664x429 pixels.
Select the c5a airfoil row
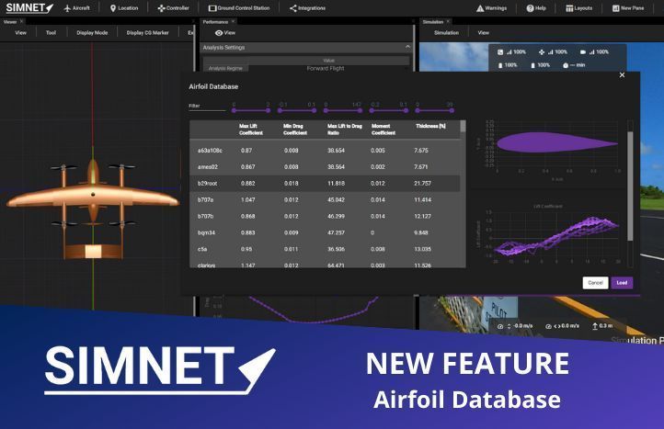pyautogui.click(x=325, y=249)
